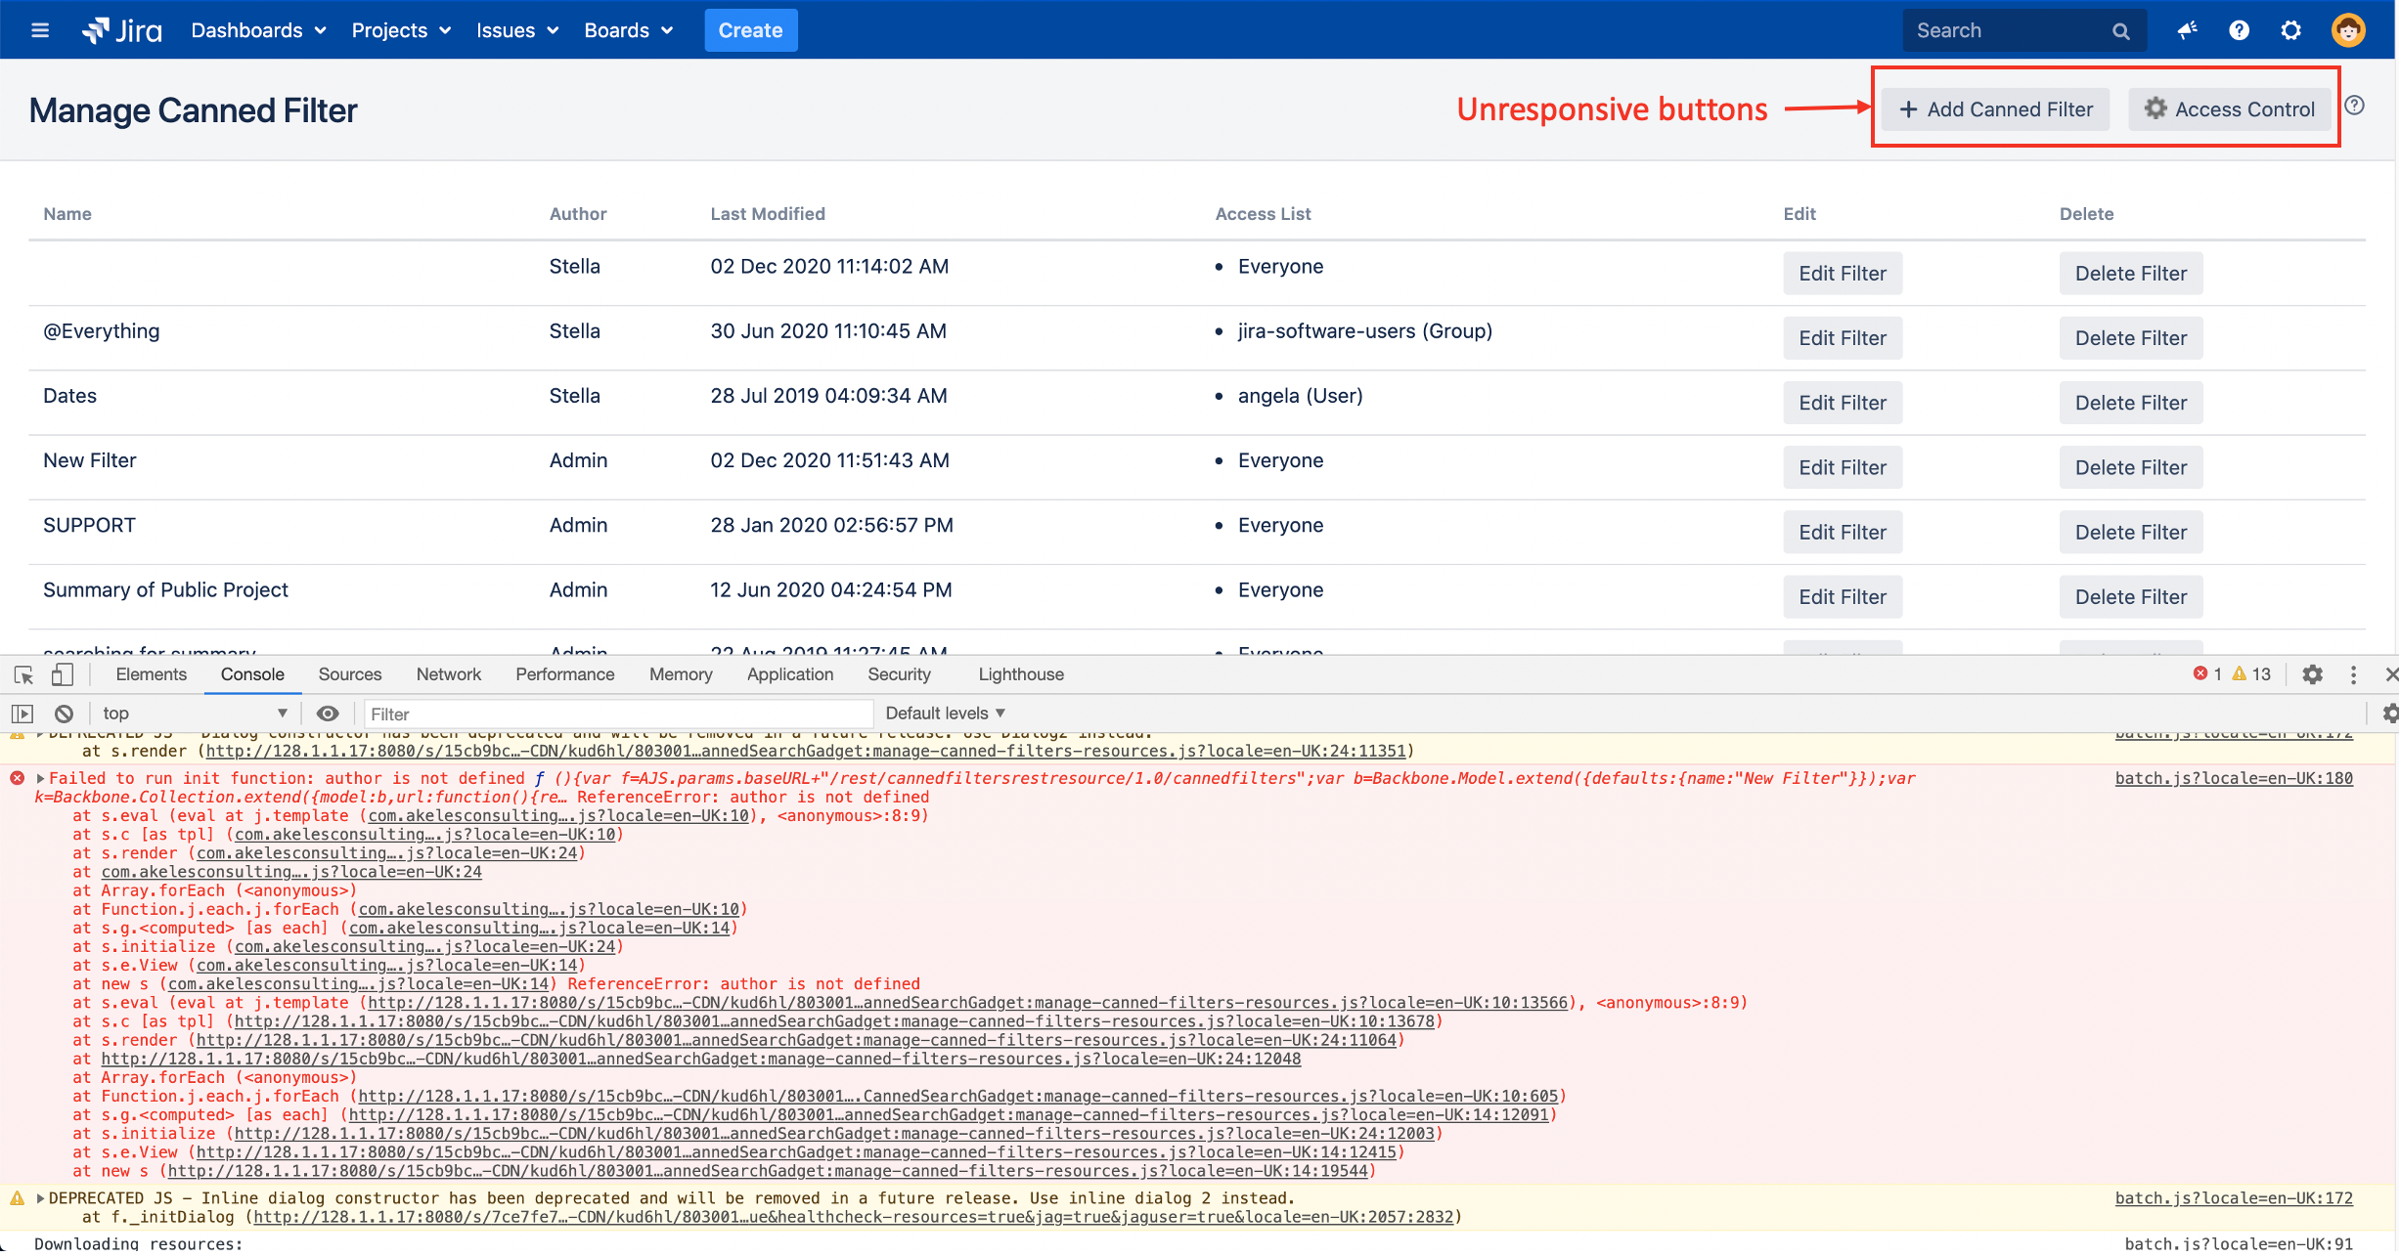Open DevTools settings gear icon
The width and height of the screenshot is (2400, 1257).
[2312, 675]
